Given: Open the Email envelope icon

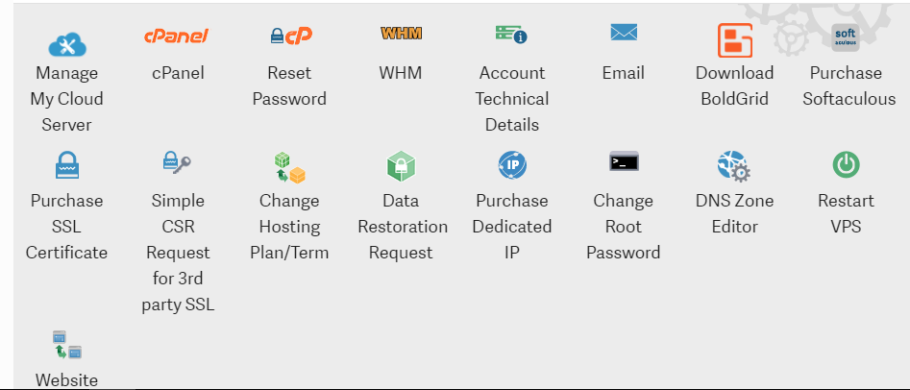Looking at the screenshot, I should coord(624,34).
